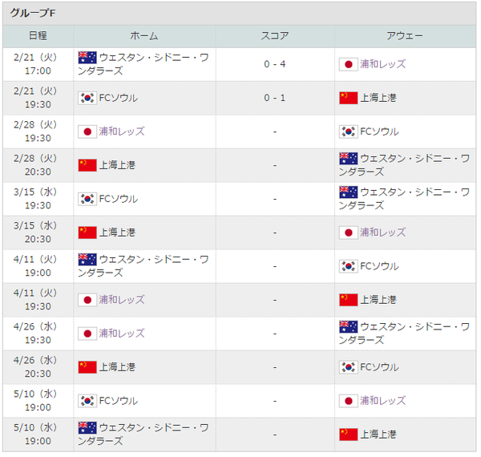This screenshot has width=481, height=457.
Task: Click Japan flag in 3/15 20:30 away cell
Action: point(349,233)
